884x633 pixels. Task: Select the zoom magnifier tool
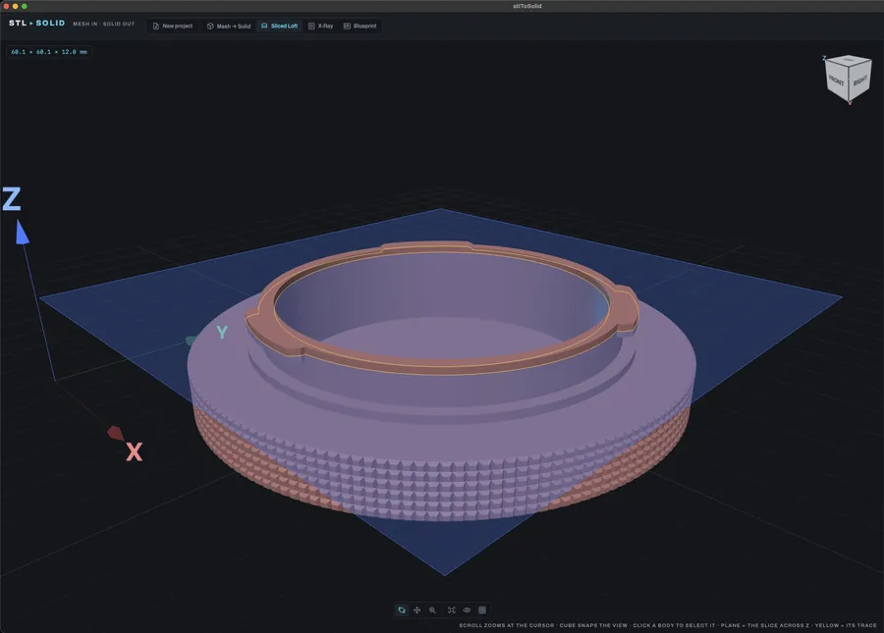[432, 609]
